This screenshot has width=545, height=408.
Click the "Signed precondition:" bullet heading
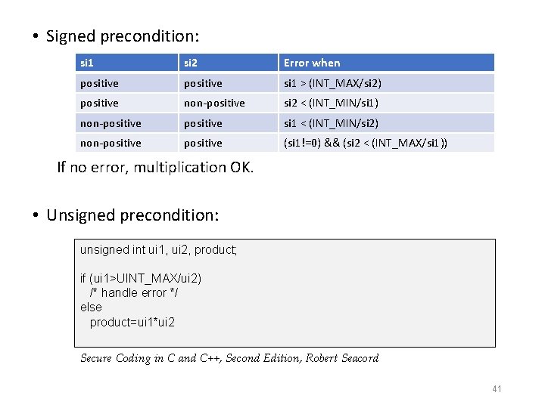(123, 36)
